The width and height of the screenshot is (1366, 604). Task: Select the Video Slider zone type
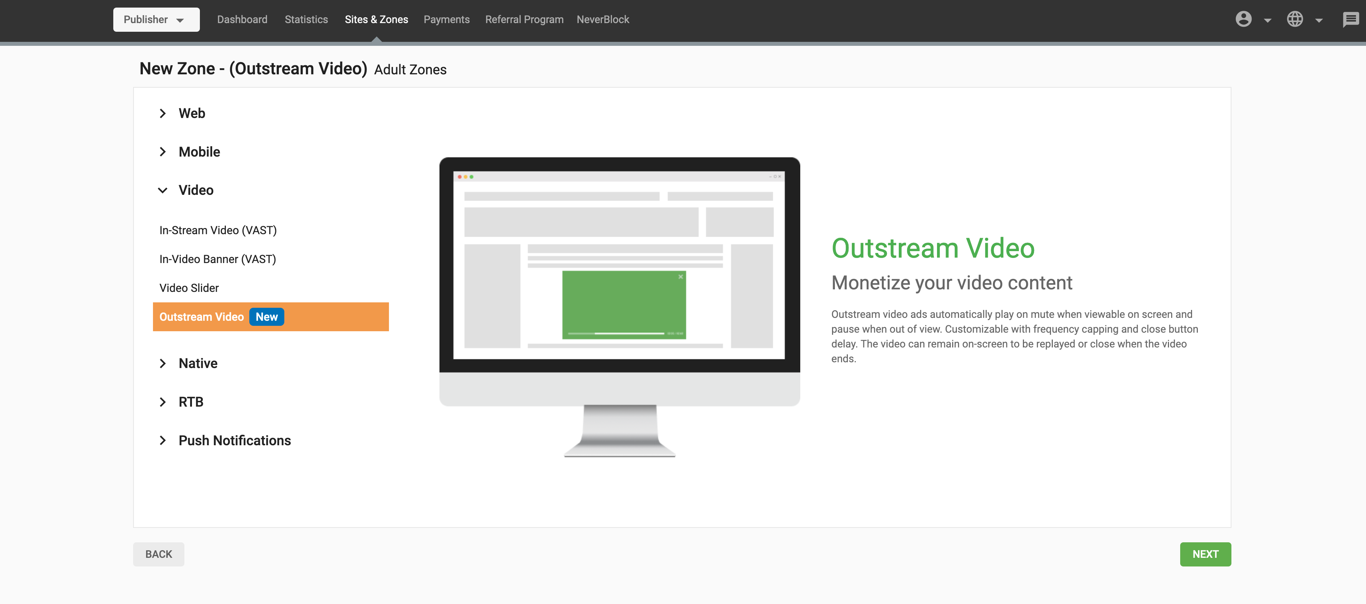click(x=189, y=288)
